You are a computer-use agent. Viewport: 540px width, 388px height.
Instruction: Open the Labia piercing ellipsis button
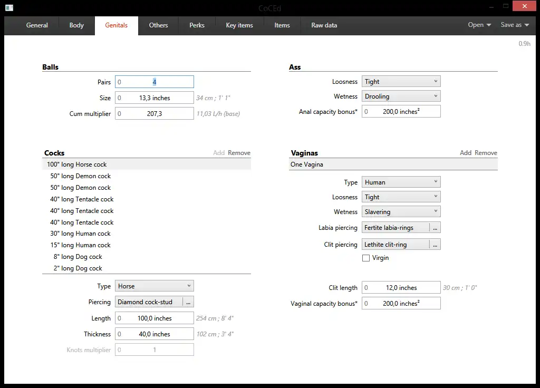pos(435,228)
